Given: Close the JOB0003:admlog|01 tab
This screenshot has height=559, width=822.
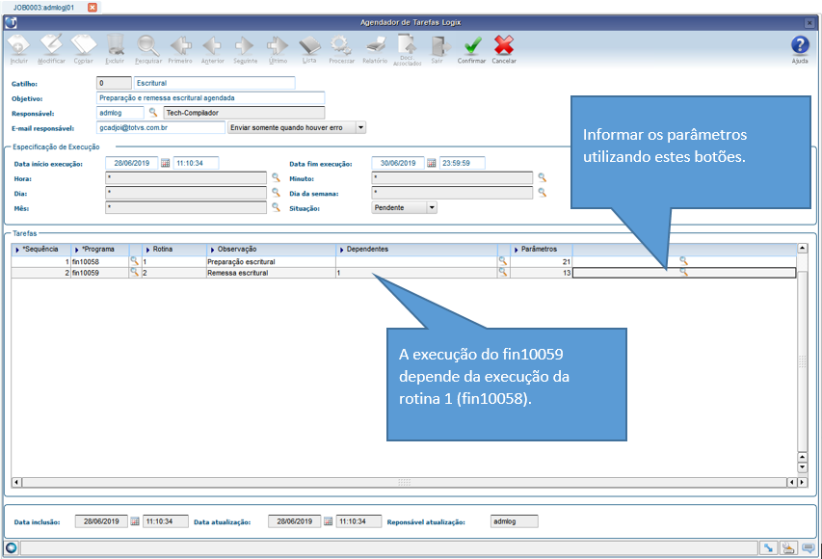Looking at the screenshot, I should point(93,8).
